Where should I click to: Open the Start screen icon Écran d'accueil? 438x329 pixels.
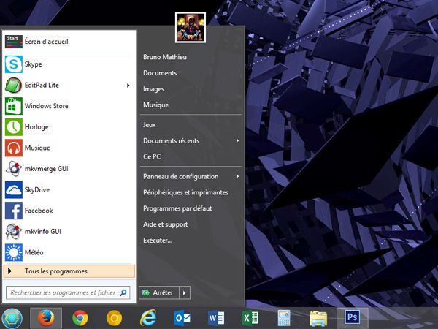click(x=14, y=42)
